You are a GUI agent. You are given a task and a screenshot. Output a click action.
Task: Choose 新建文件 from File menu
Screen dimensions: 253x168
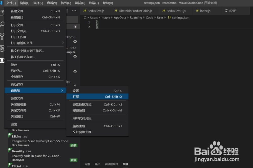click(x=35, y=11)
